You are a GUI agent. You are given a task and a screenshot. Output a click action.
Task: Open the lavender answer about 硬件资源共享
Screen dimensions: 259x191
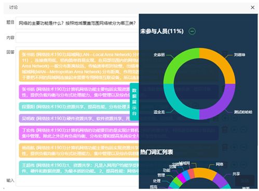tap(75, 119)
